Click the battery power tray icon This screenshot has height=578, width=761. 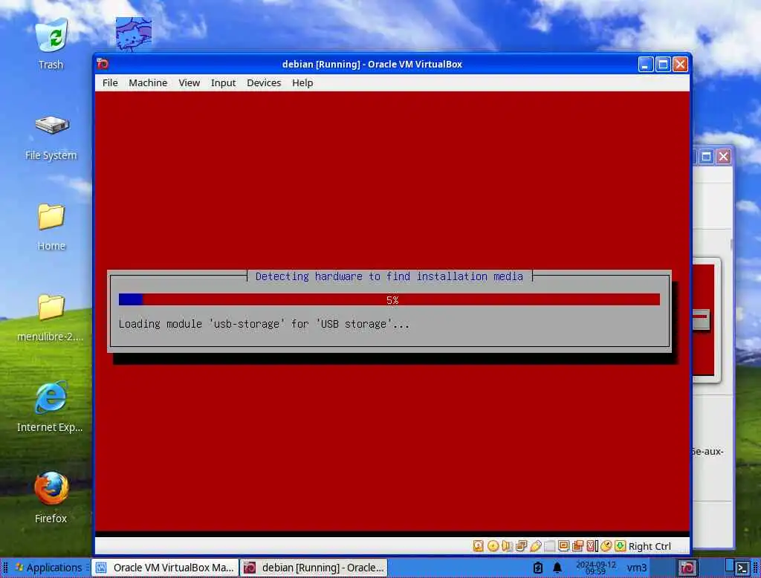(x=538, y=568)
